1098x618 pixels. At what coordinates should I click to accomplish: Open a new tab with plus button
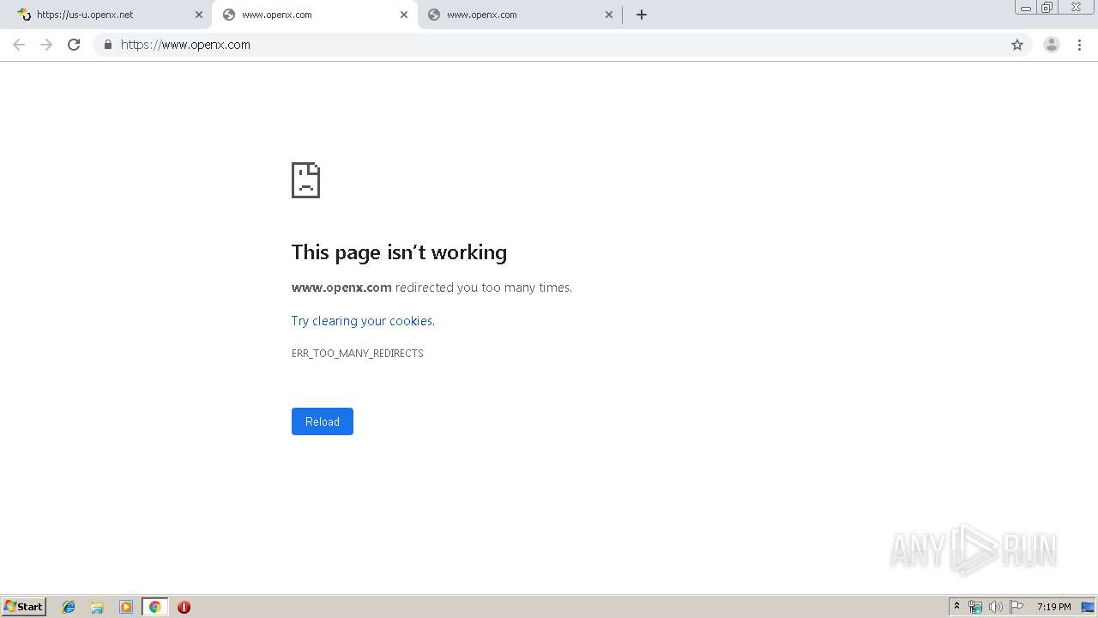[x=642, y=15]
